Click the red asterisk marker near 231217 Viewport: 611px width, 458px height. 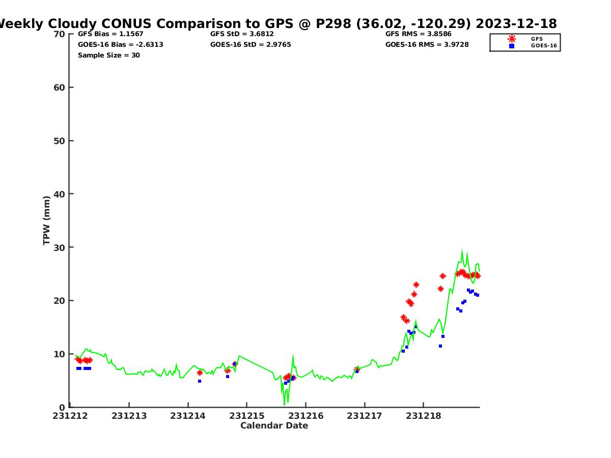tap(357, 369)
